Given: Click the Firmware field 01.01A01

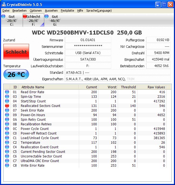Looking at the screenshot, I should pos(88,40).
